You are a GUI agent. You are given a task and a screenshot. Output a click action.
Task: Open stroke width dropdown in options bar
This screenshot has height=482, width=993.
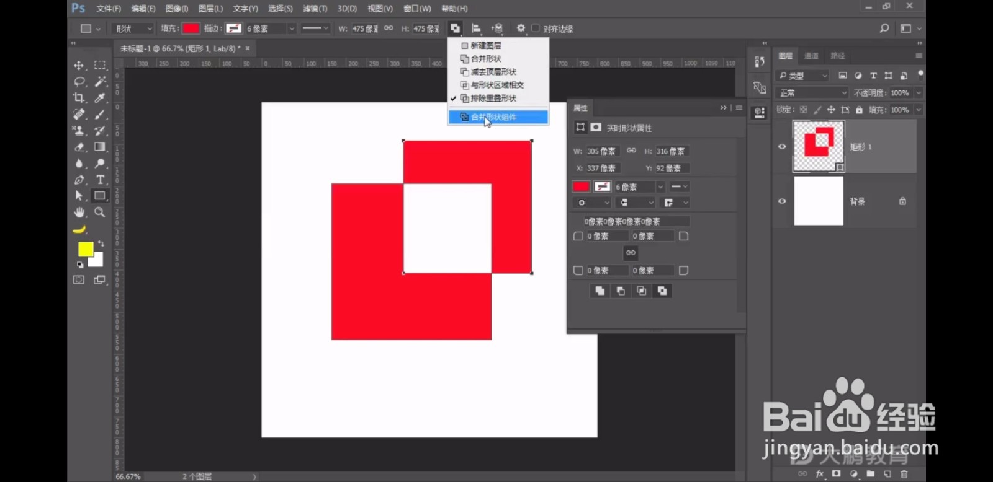pyautogui.click(x=292, y=28)
